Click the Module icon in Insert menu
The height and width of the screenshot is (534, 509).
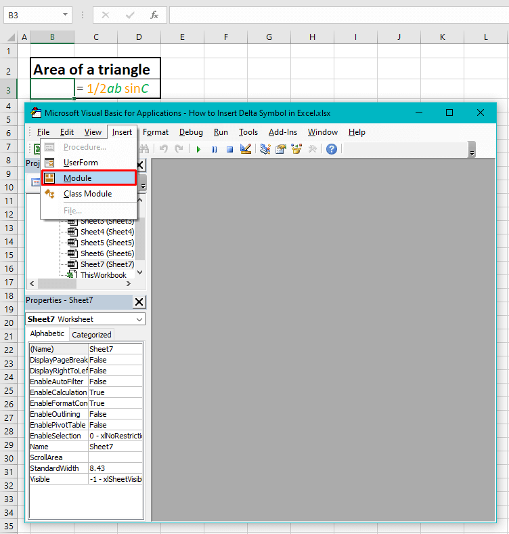coord(49,178)
